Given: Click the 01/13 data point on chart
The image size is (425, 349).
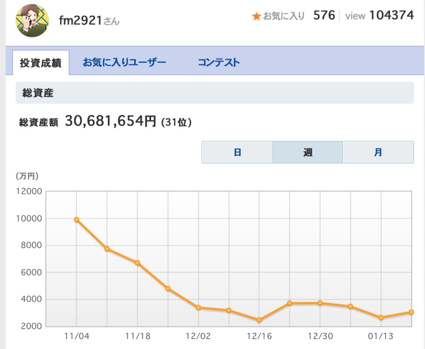Looking at the screenshot, I should [x=381, y=317].
